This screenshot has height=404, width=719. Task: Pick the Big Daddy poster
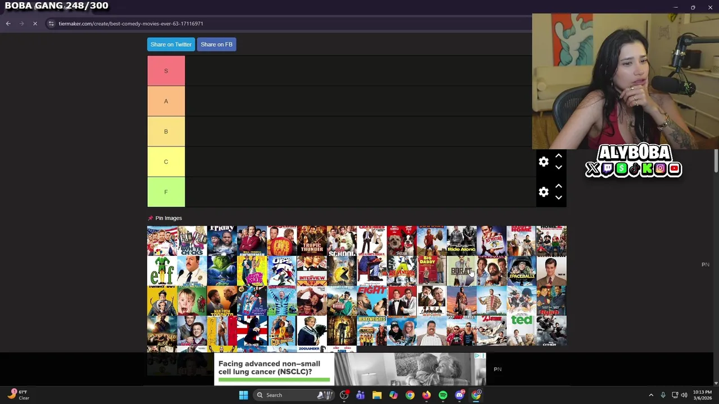pyautogui.click(x=431, y=270)
